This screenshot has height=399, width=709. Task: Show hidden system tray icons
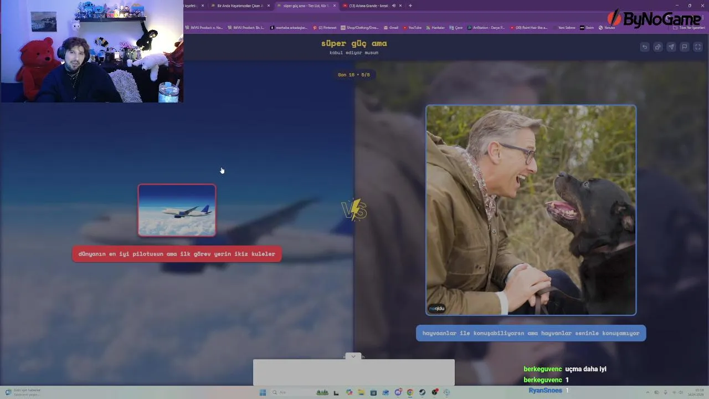(648, 392)
